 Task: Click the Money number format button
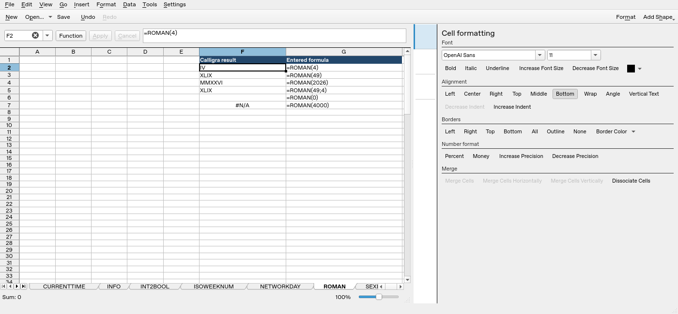point(481,156)
